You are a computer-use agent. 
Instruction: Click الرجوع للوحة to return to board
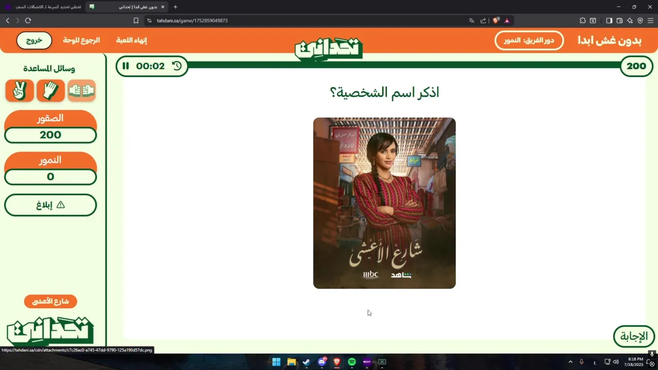[x=81, y=40]
